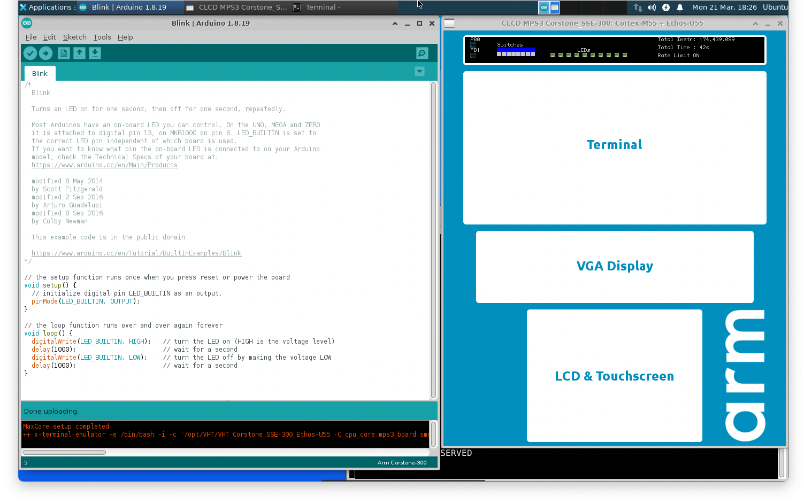Click the Arduino logo icon in Blink window titlebar
The image size is (804, 504).
27,23
